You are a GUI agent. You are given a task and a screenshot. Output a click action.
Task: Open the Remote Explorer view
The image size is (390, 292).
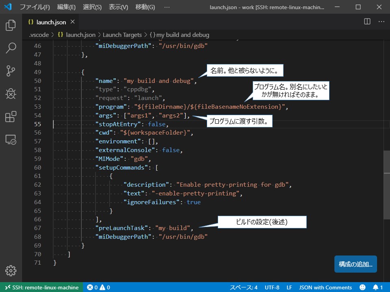pos(11,140)
